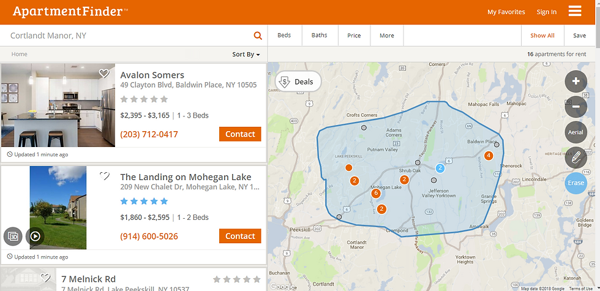Click the map cluster 2 near Lake Peekskill

coord(354,181)
